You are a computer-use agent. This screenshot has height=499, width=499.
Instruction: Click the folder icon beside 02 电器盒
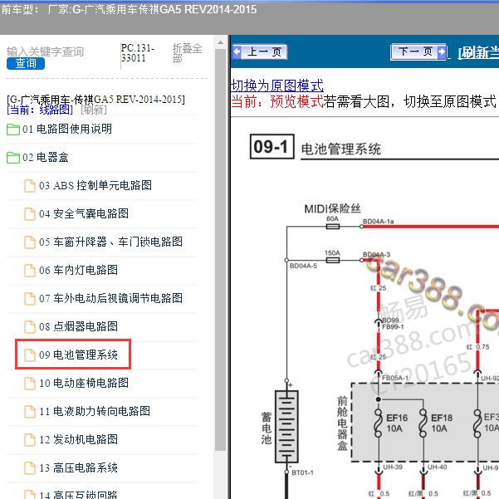(x=13, y=158)
